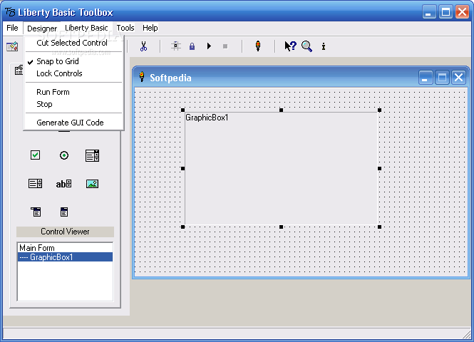The image size is (474, 342).
Task: Close the Softpedia form window
Action: point(458,78)
